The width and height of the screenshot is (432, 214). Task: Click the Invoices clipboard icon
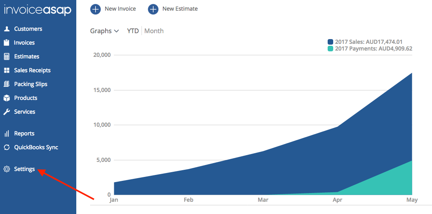click(x=6, y=43)
